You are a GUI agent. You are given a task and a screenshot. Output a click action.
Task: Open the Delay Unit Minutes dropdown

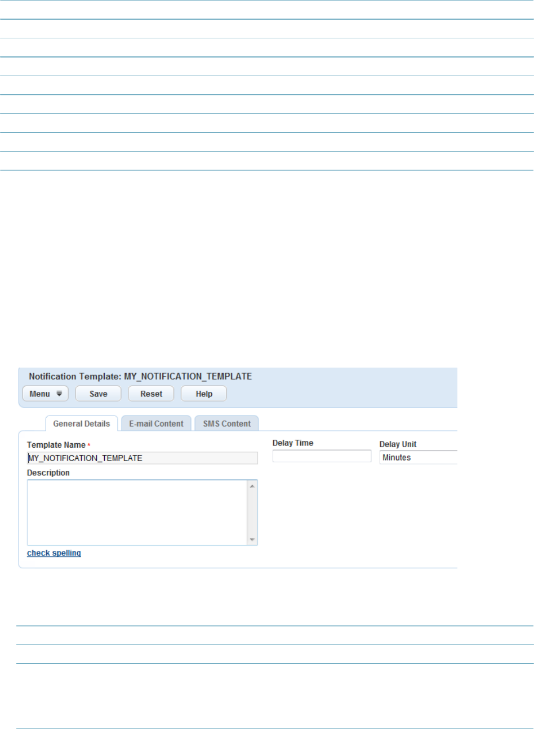pos(418,457)
